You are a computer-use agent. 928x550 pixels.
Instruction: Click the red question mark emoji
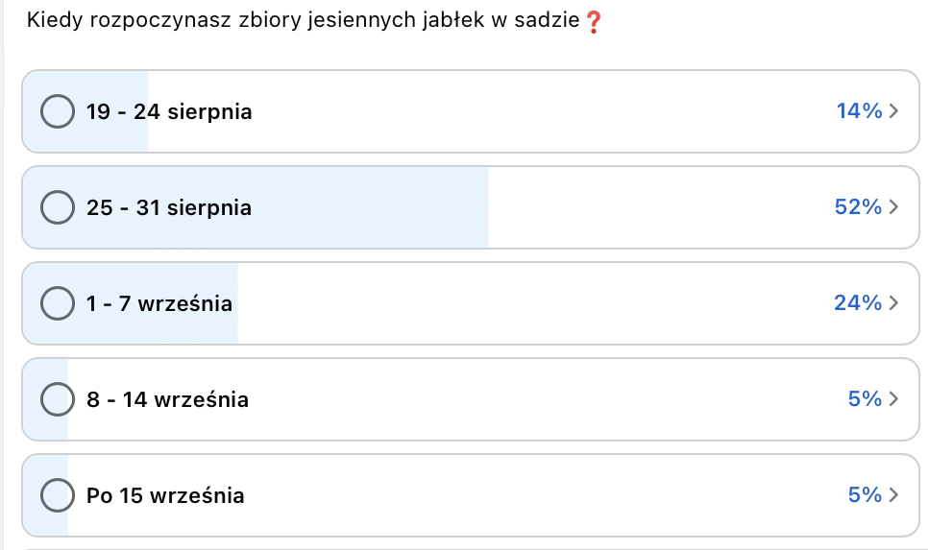pyautogui.click(x=593, y=22)
